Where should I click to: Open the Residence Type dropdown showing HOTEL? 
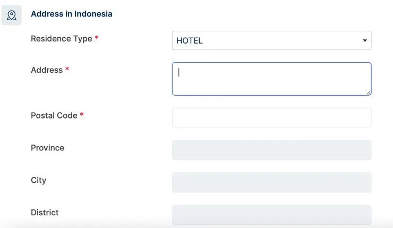(x=271, y=40)
